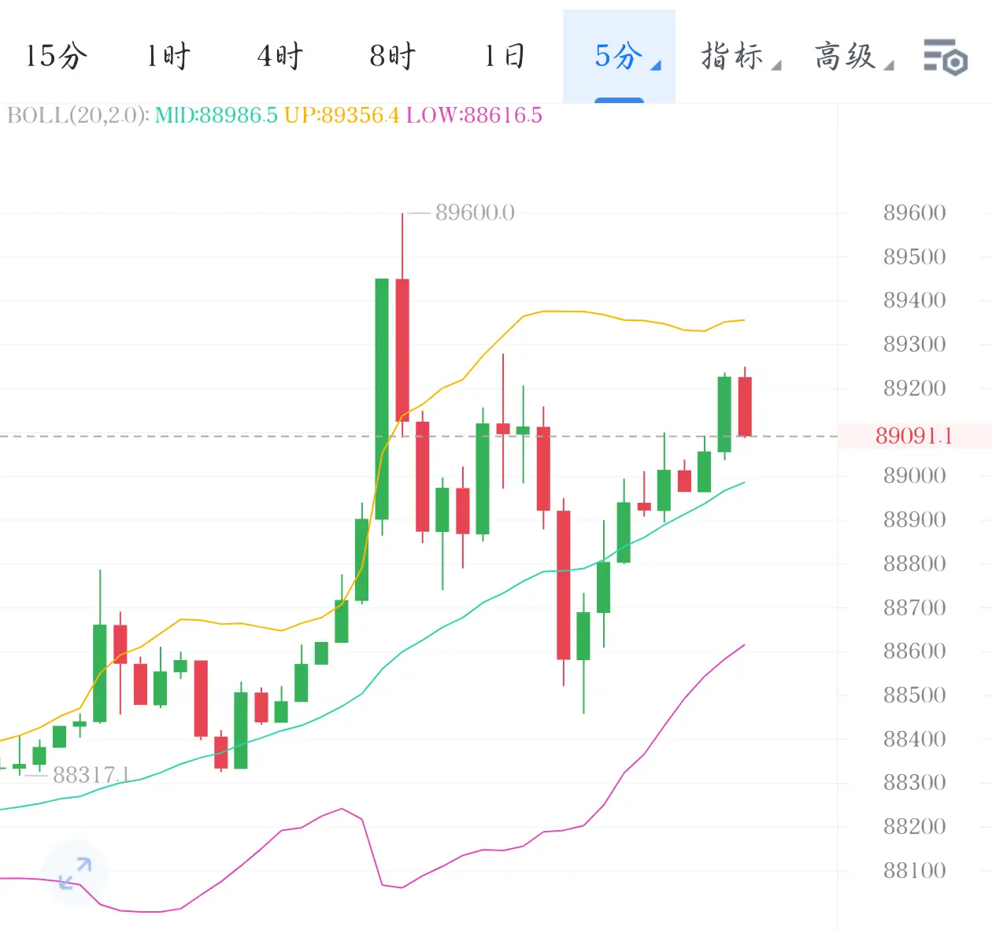Click the LOW:88616.5 value
This screenshot has width=992, height=930.
coord(474,116)
